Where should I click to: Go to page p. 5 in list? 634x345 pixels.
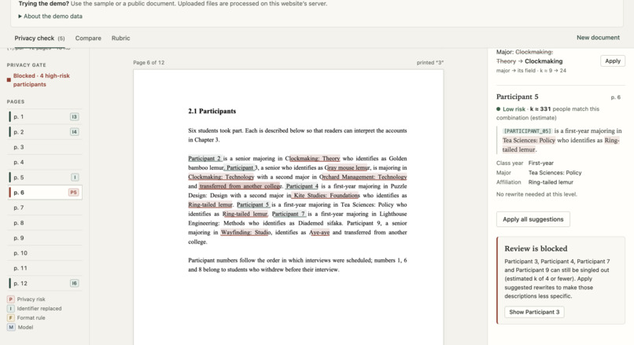point(45,178)
